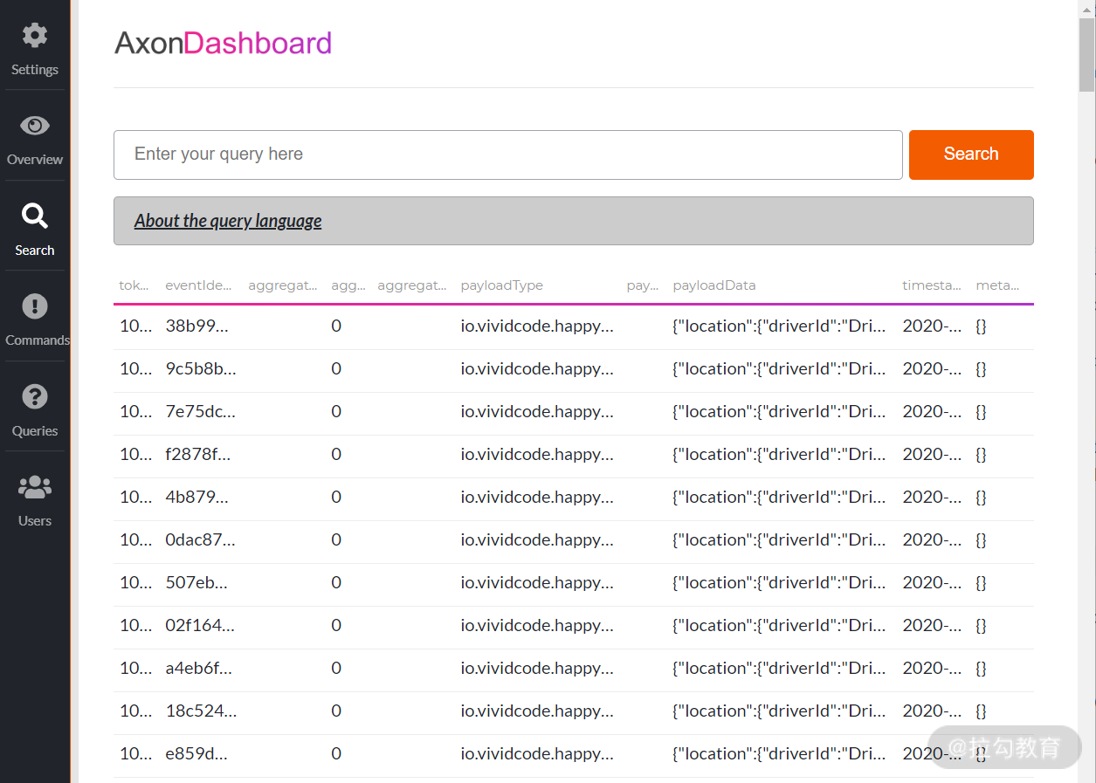Click the first aggregat... column header

pyautogui.click(x=283, y=285)
